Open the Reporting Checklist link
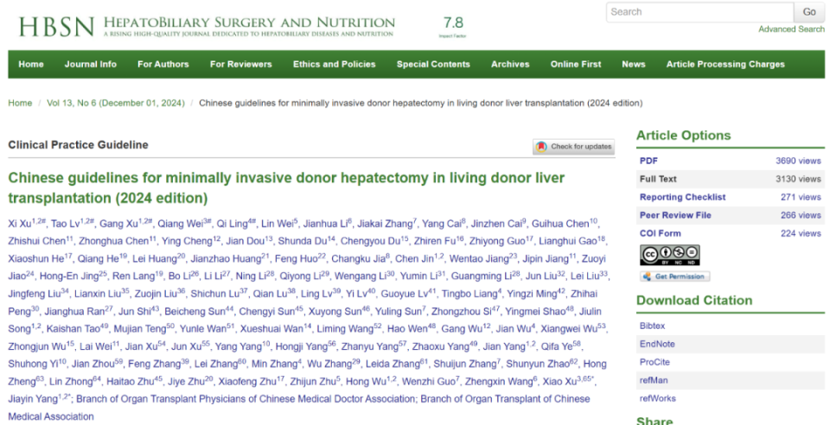This screenshot has width=830, height=425. pos(682,197)
